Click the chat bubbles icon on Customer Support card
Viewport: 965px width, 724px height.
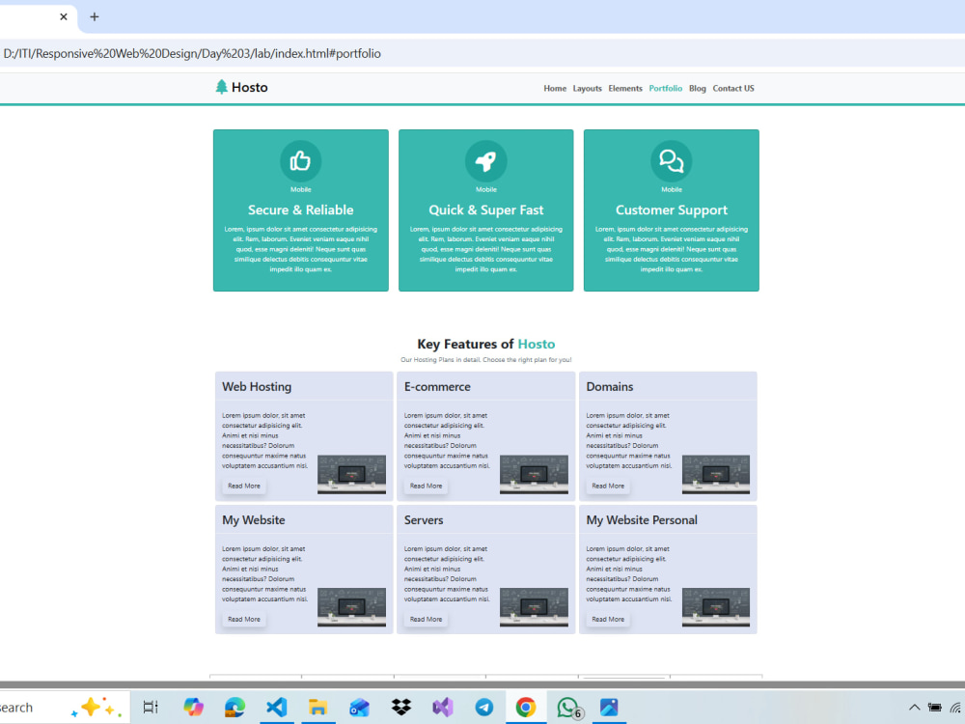[x=671, y=161]
